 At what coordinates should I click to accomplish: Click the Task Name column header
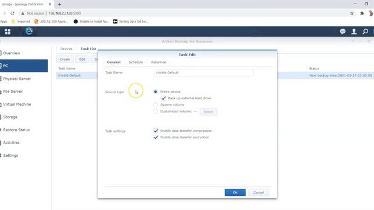[x=67, y=69]
